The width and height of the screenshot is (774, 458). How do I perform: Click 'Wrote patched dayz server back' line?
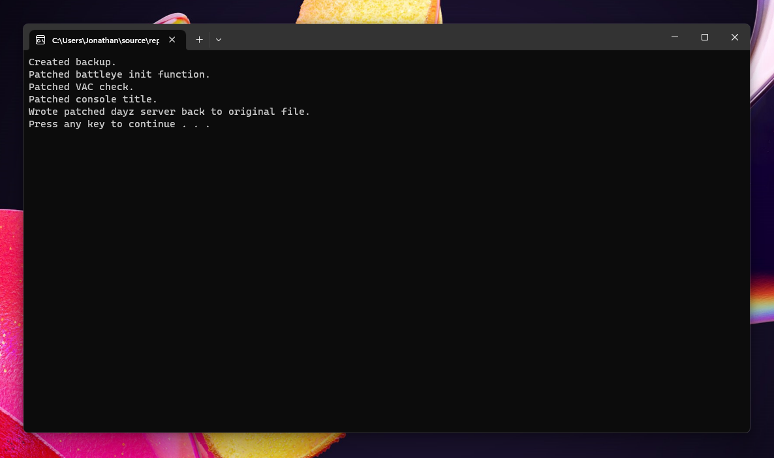[x=169, y=112]
